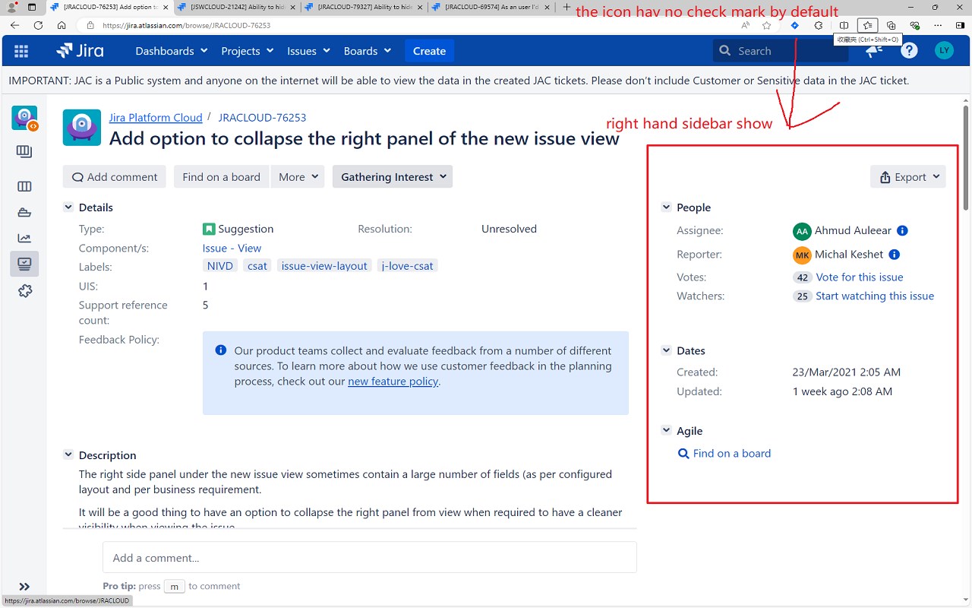Click the NIVD label
Screen dimensions: 972x608
tap(220, 266)
